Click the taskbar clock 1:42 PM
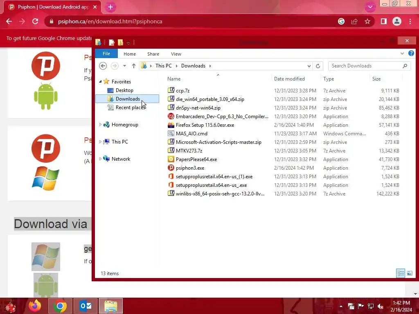419x314 pixels. coord(401,303)
